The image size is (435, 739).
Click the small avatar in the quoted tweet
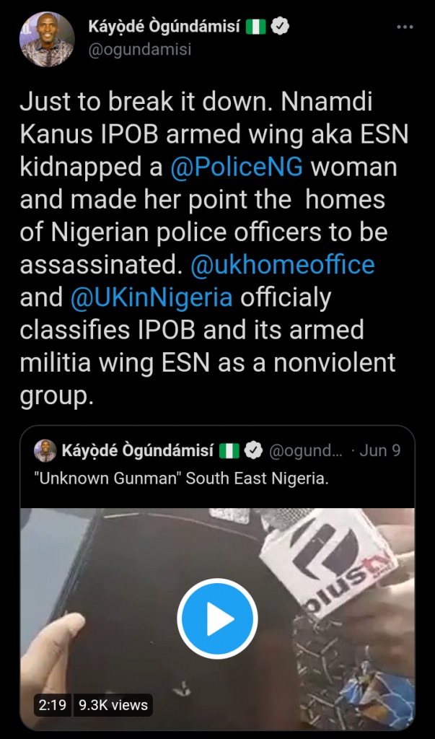(x=45, y=451)
